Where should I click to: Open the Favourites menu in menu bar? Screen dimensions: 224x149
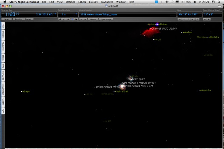click(x=107, y=2)
